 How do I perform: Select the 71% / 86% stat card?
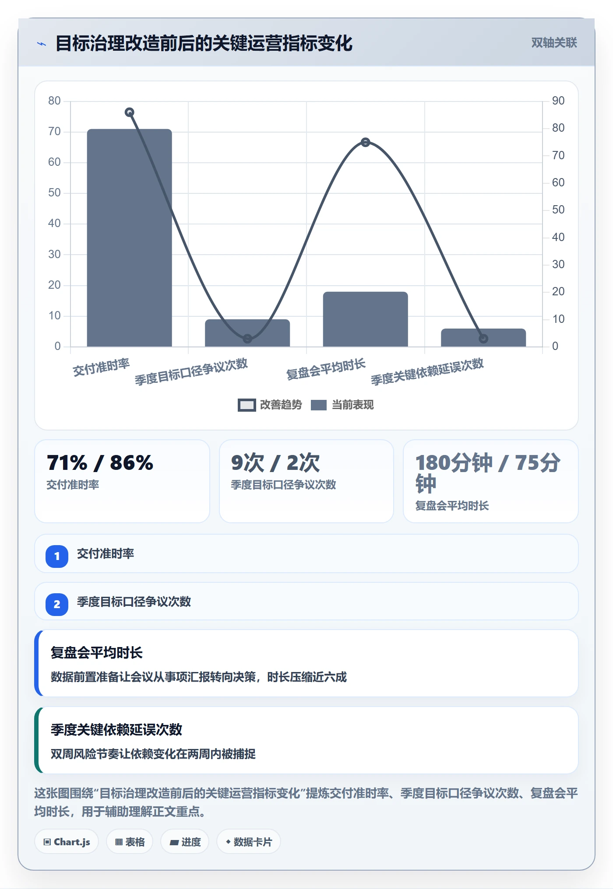(122, 481)
